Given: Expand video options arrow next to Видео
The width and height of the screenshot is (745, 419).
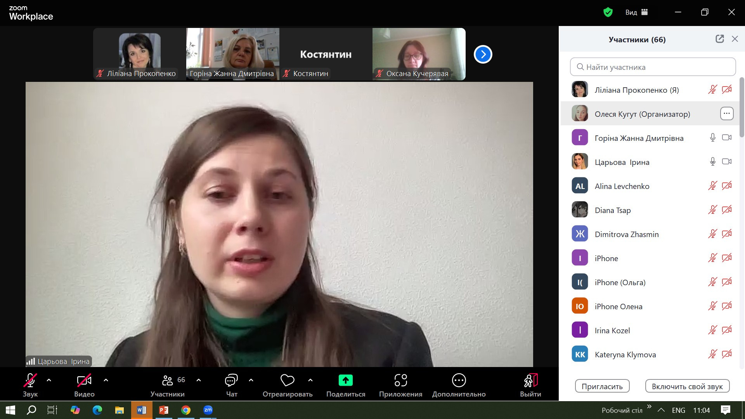Looking at the screenshot, I should (x=106, y=380).
